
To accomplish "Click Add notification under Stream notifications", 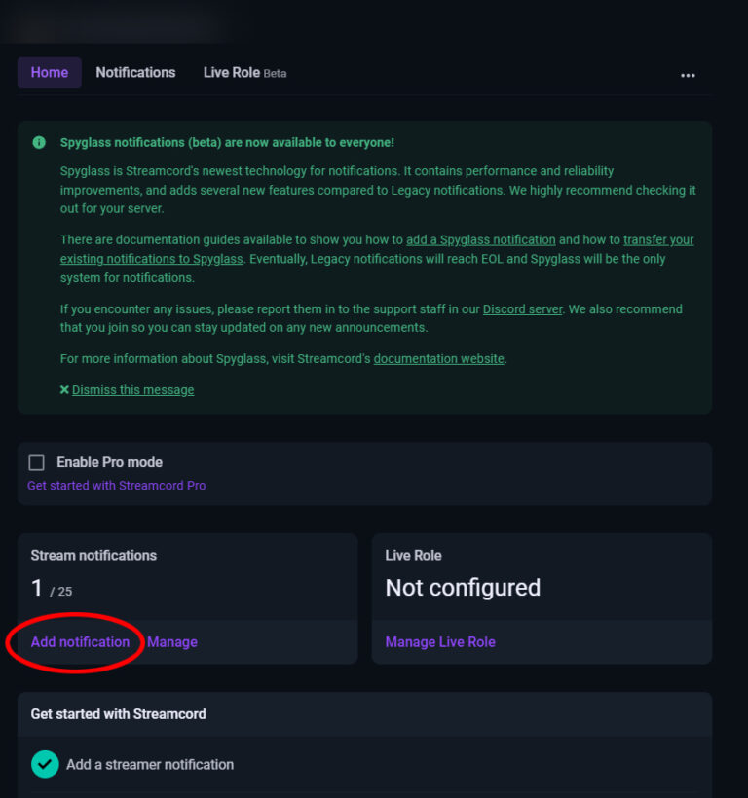I will [x=79, y=642].
